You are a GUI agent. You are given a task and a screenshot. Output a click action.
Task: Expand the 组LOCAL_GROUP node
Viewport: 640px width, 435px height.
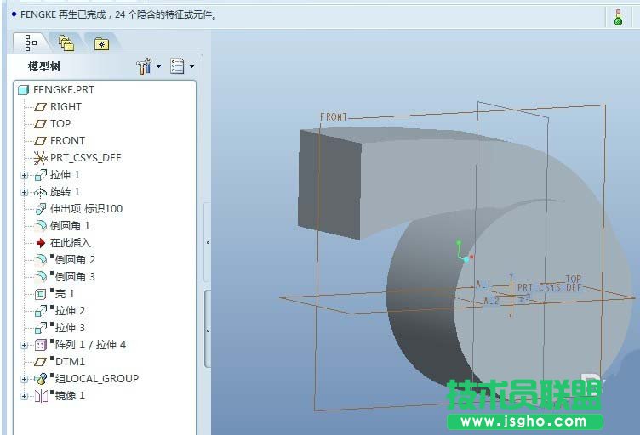(x=25, y=379)
